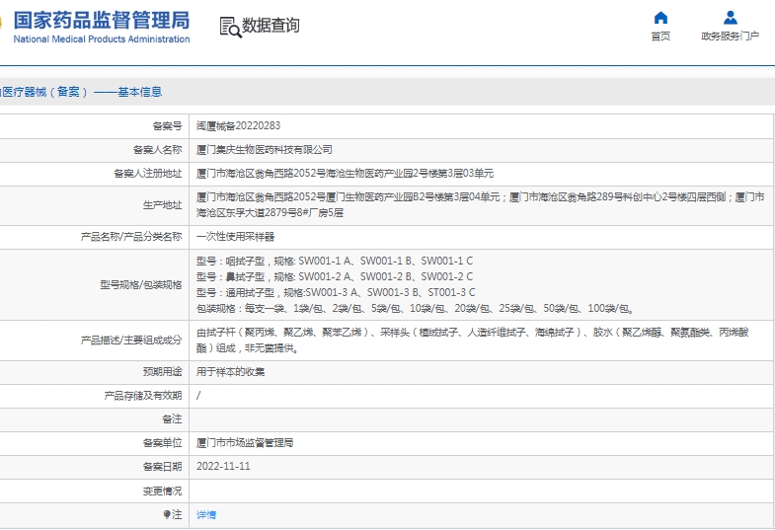Click the 备案人名称 label

coord(157,150)
